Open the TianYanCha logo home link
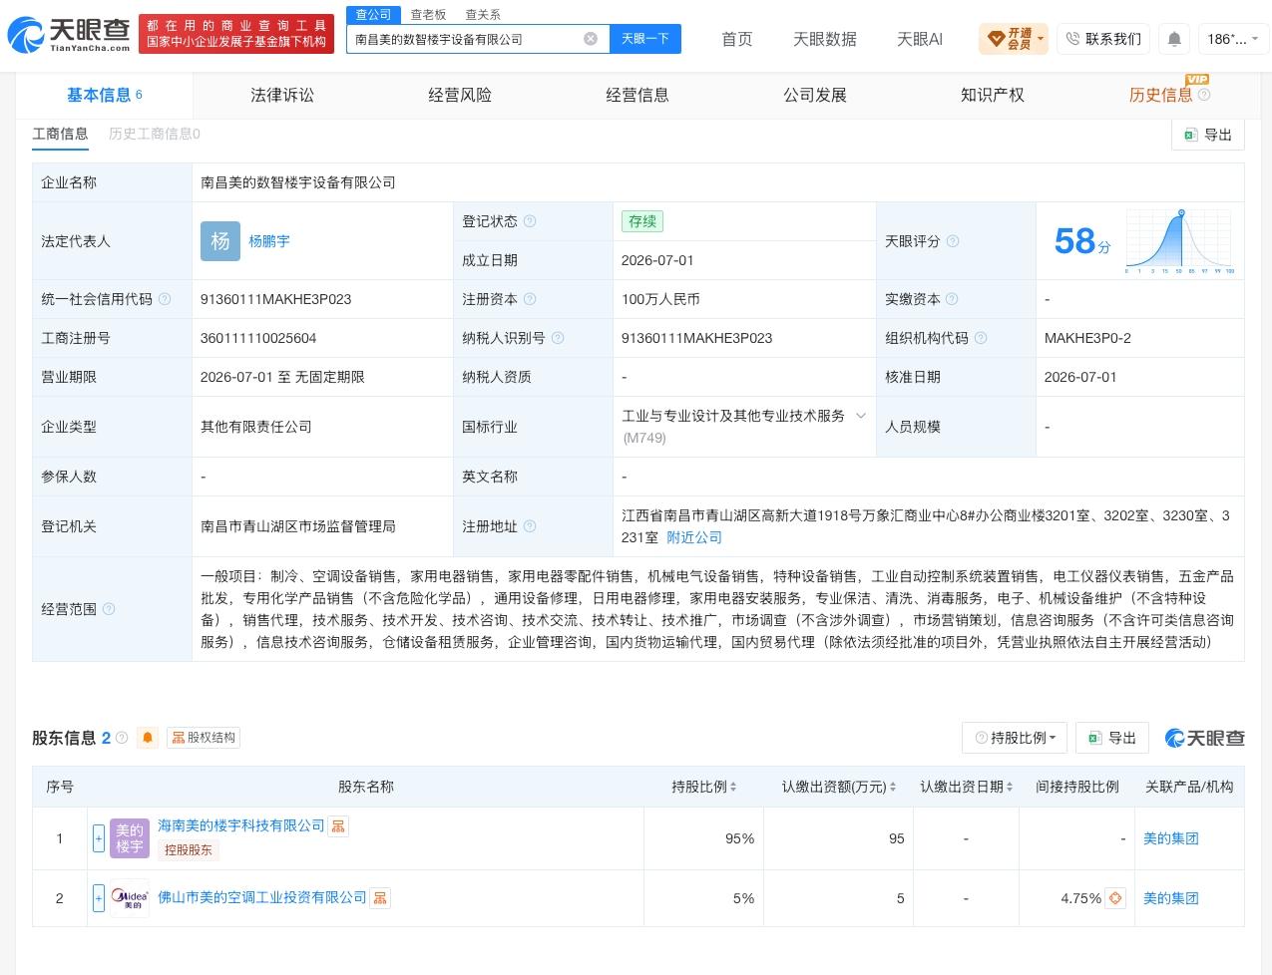 [x=70, y=33]
